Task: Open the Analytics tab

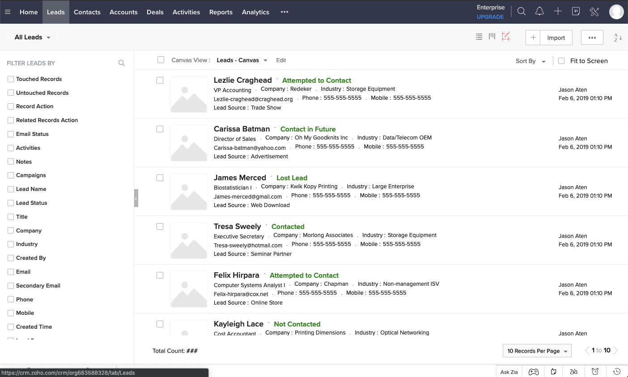Action: click(x=255, y=12)
